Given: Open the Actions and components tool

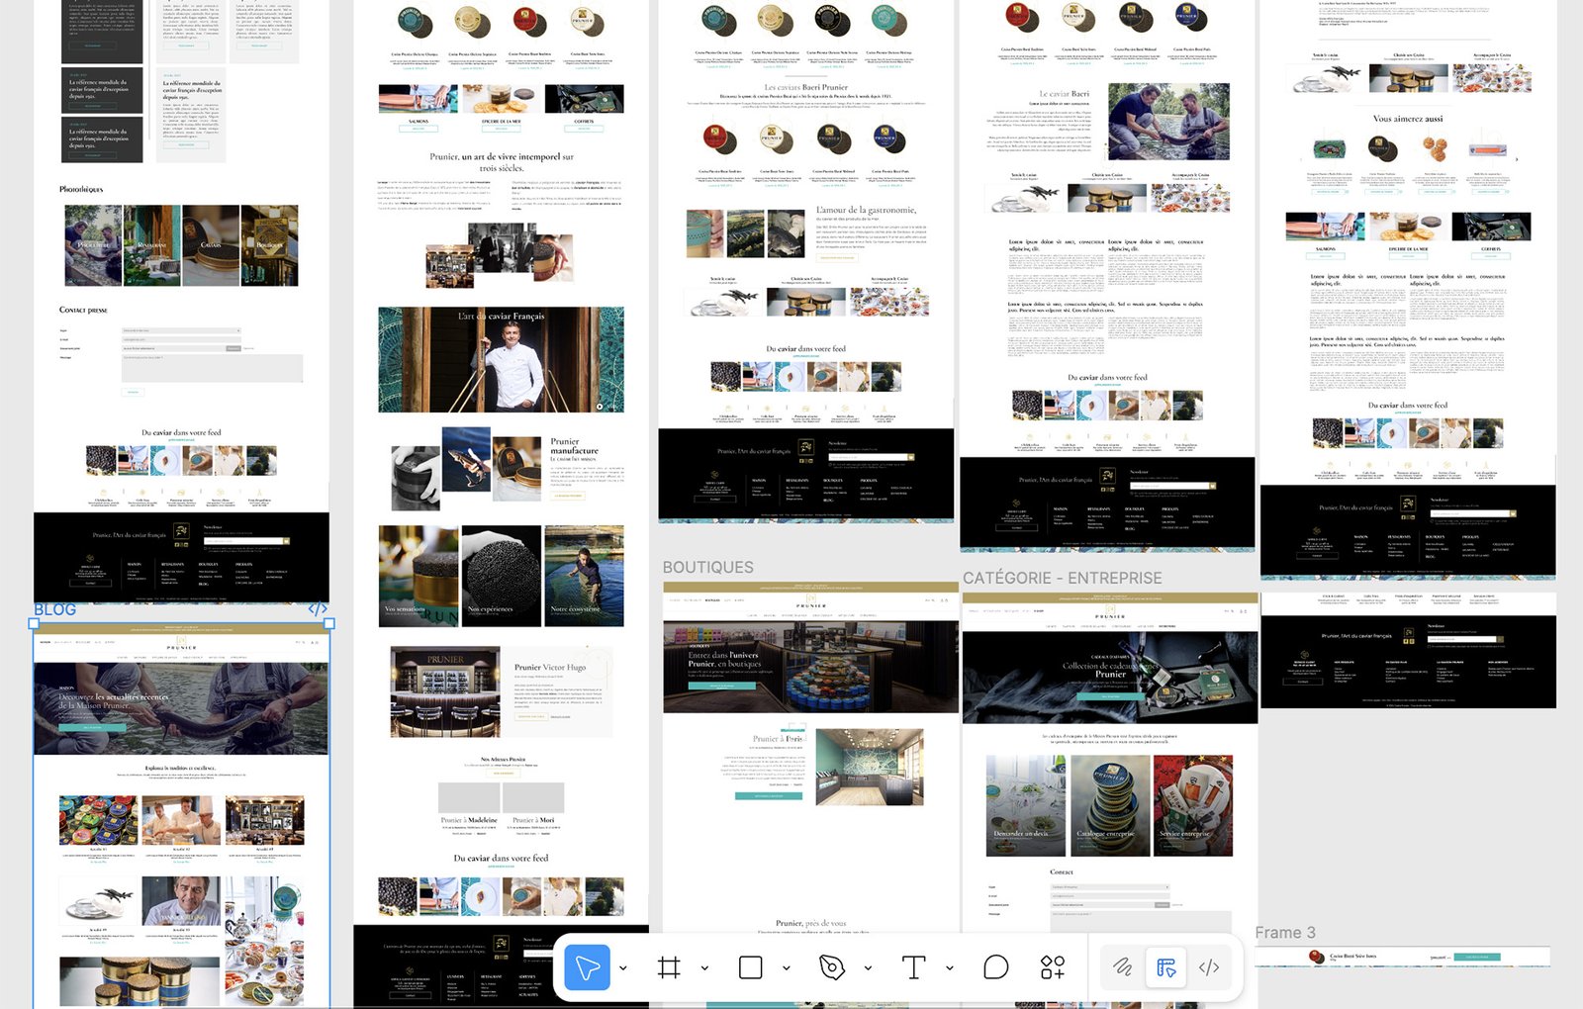Looking at the screenshot, I should point(1053,967).
